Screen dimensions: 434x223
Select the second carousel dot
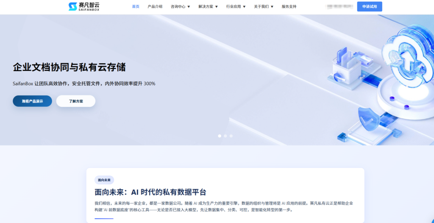point(225,136)
